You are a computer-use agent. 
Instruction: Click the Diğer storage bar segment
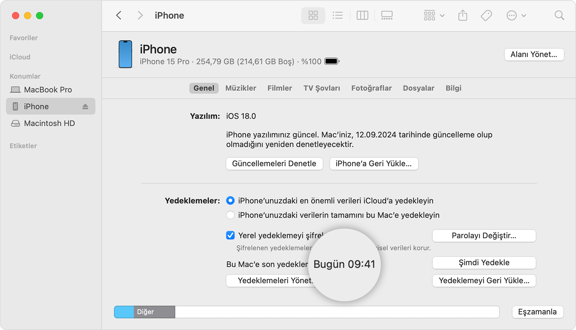154,312
